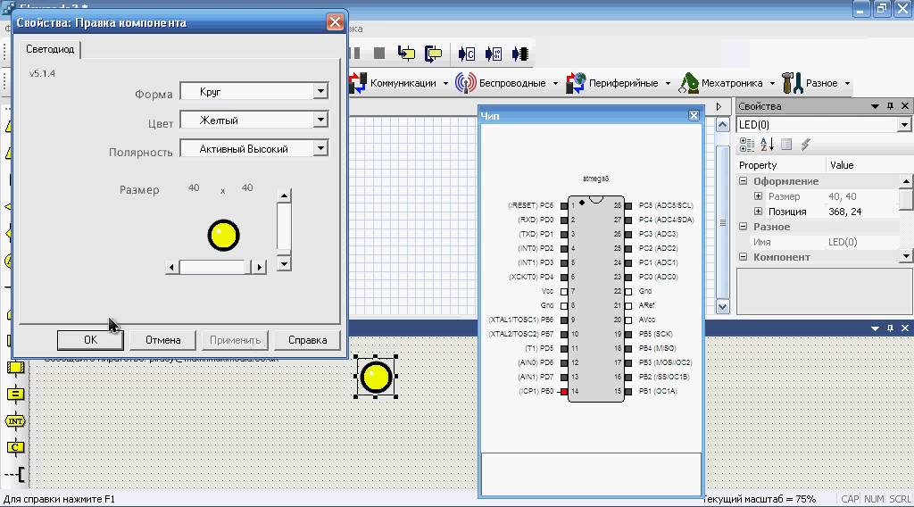Click the Отмена cancel button
Image resolution: width=914 pixels, height=507 pixels.
coord(163,340)
